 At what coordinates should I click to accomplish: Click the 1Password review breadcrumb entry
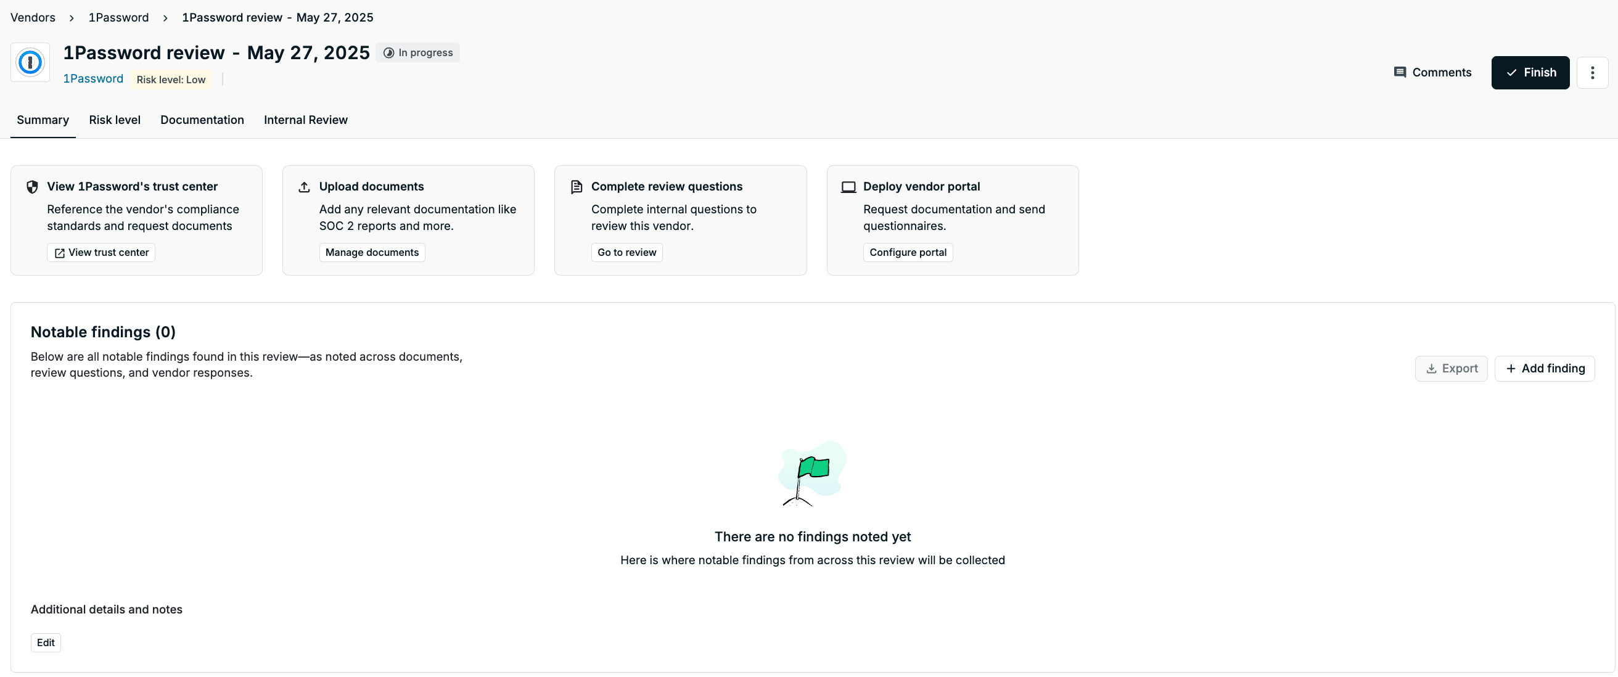point(277,18)
